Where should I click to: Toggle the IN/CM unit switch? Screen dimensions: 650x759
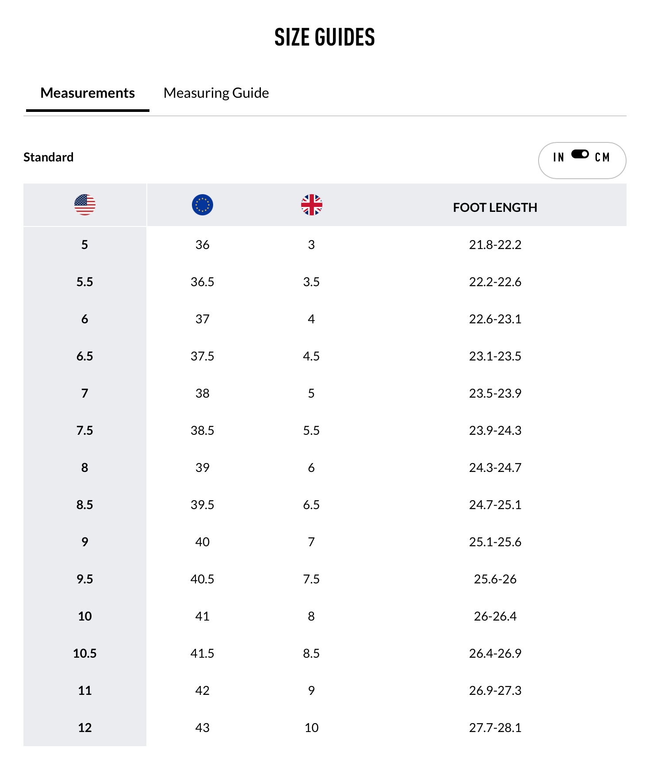tap(580, 154)
